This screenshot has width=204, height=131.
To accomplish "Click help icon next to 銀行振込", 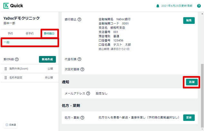I will coord(79,19).
